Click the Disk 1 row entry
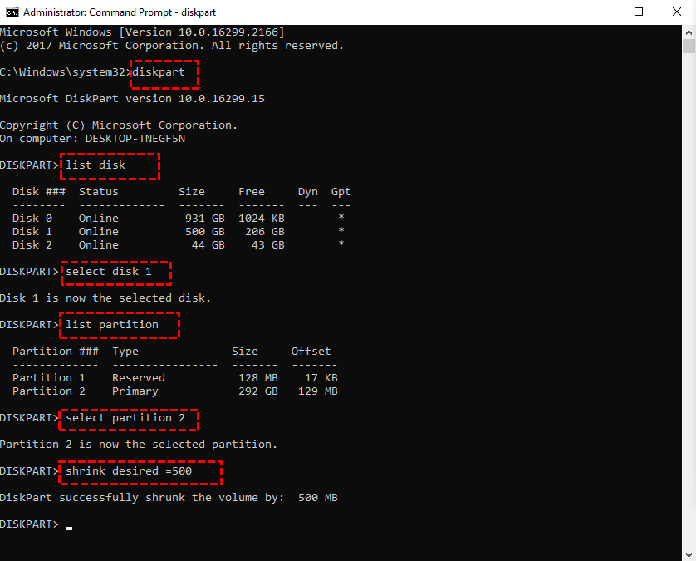The height and width of the screenshot is (561, 696). (83, 231)
